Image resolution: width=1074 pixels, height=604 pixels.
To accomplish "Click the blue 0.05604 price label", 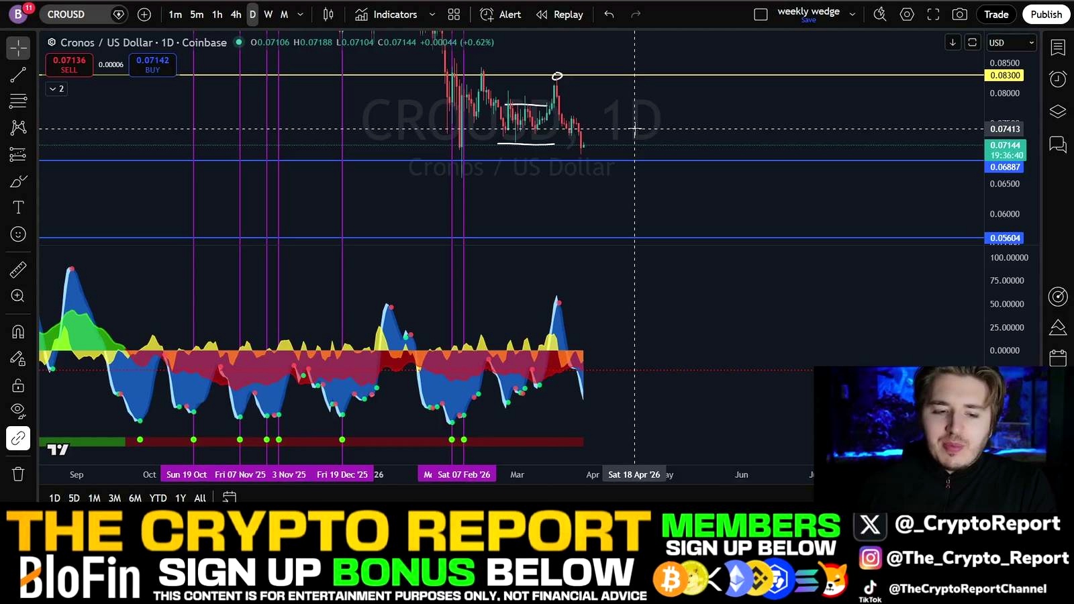I will pyautogui.click(x=1005, y=238).
